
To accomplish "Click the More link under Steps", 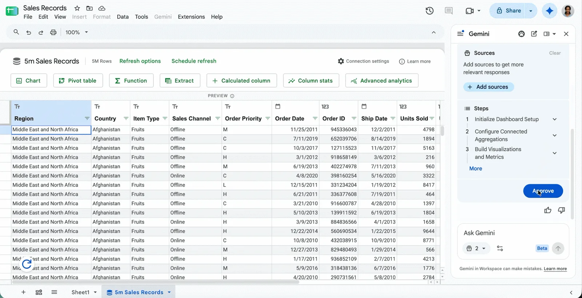I will click(x=475, y=168).
